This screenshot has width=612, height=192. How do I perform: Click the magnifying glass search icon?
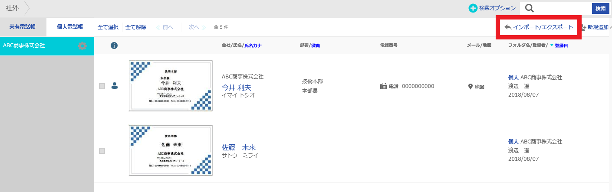point(529,8)
